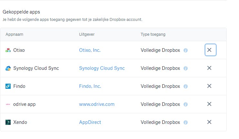Open the AppDirect publisher link
Image resolution: width=239 pixels, height=139 pixels.
click(90, 122)
